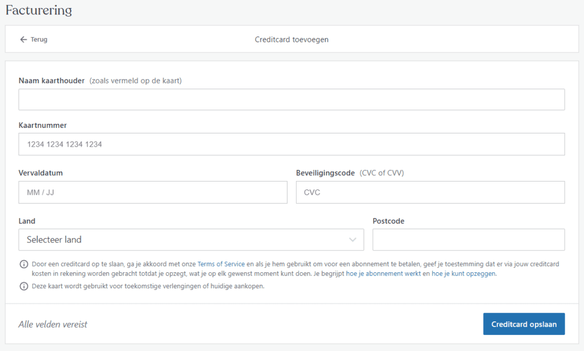Click the 'Postcode' label text
584x351 pixels.
click(388, 221)
